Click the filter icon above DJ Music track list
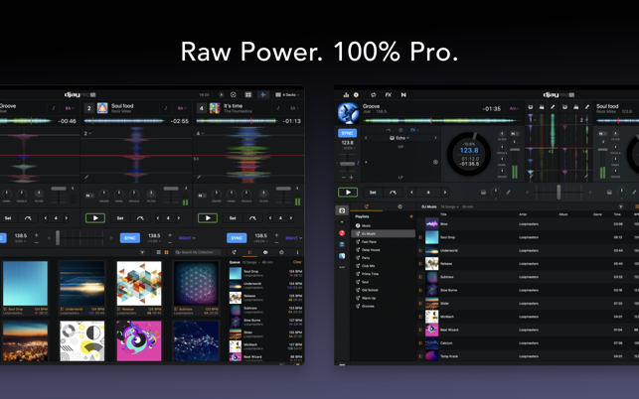This screenshot has width=639, height=399. tap(621, 206)
